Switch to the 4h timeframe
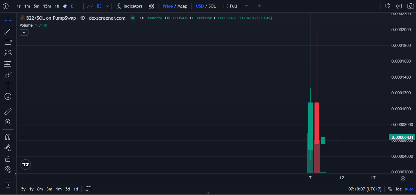 (65, 6)
